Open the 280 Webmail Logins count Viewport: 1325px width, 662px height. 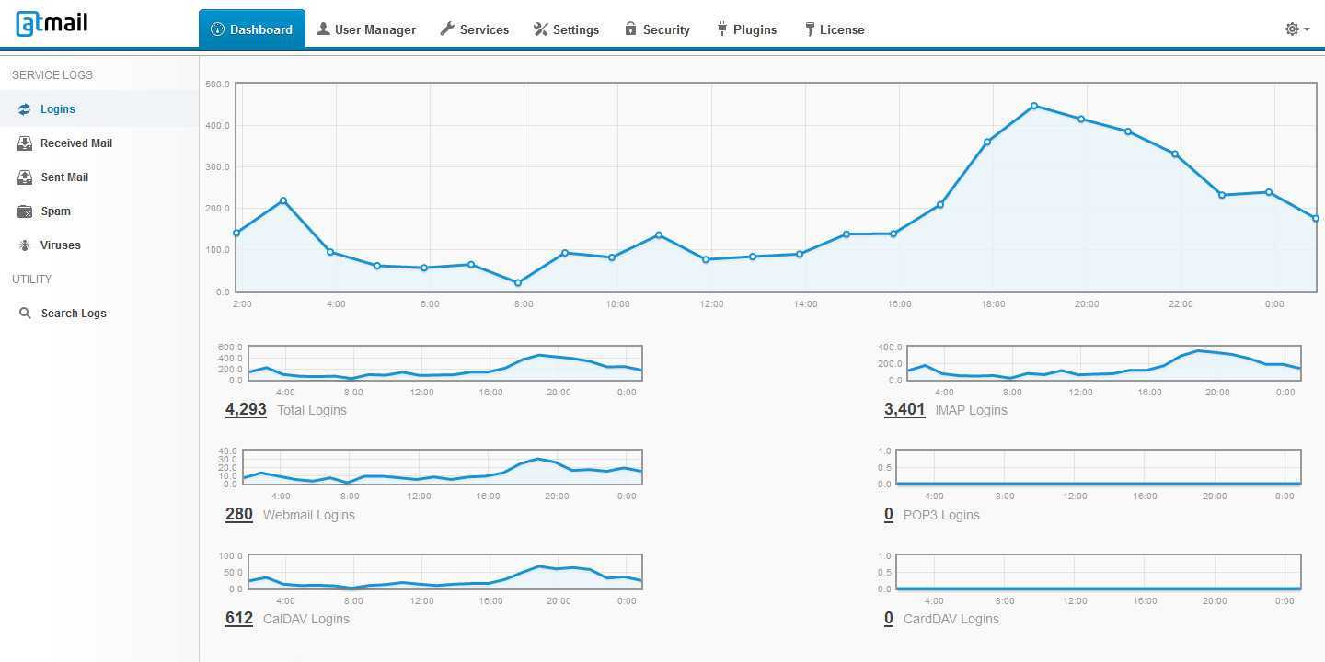pos(239,514)
